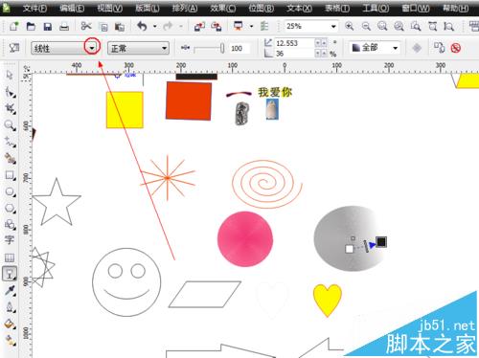Image resolution: width=479 pixels, height=358 pixels.
Task: Click the Zoom Out magnifier icon
Action: (366, 26)
